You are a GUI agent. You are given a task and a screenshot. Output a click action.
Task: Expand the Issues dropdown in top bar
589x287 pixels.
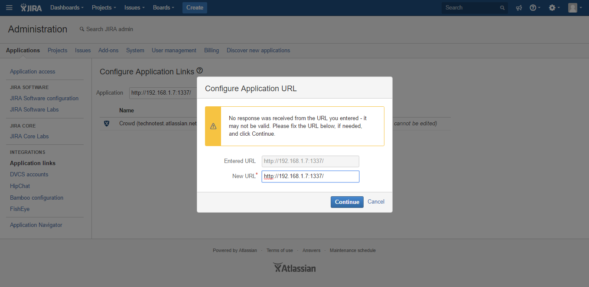point(134,8)
